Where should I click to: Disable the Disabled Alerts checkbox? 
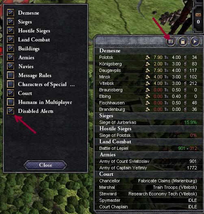11,111
